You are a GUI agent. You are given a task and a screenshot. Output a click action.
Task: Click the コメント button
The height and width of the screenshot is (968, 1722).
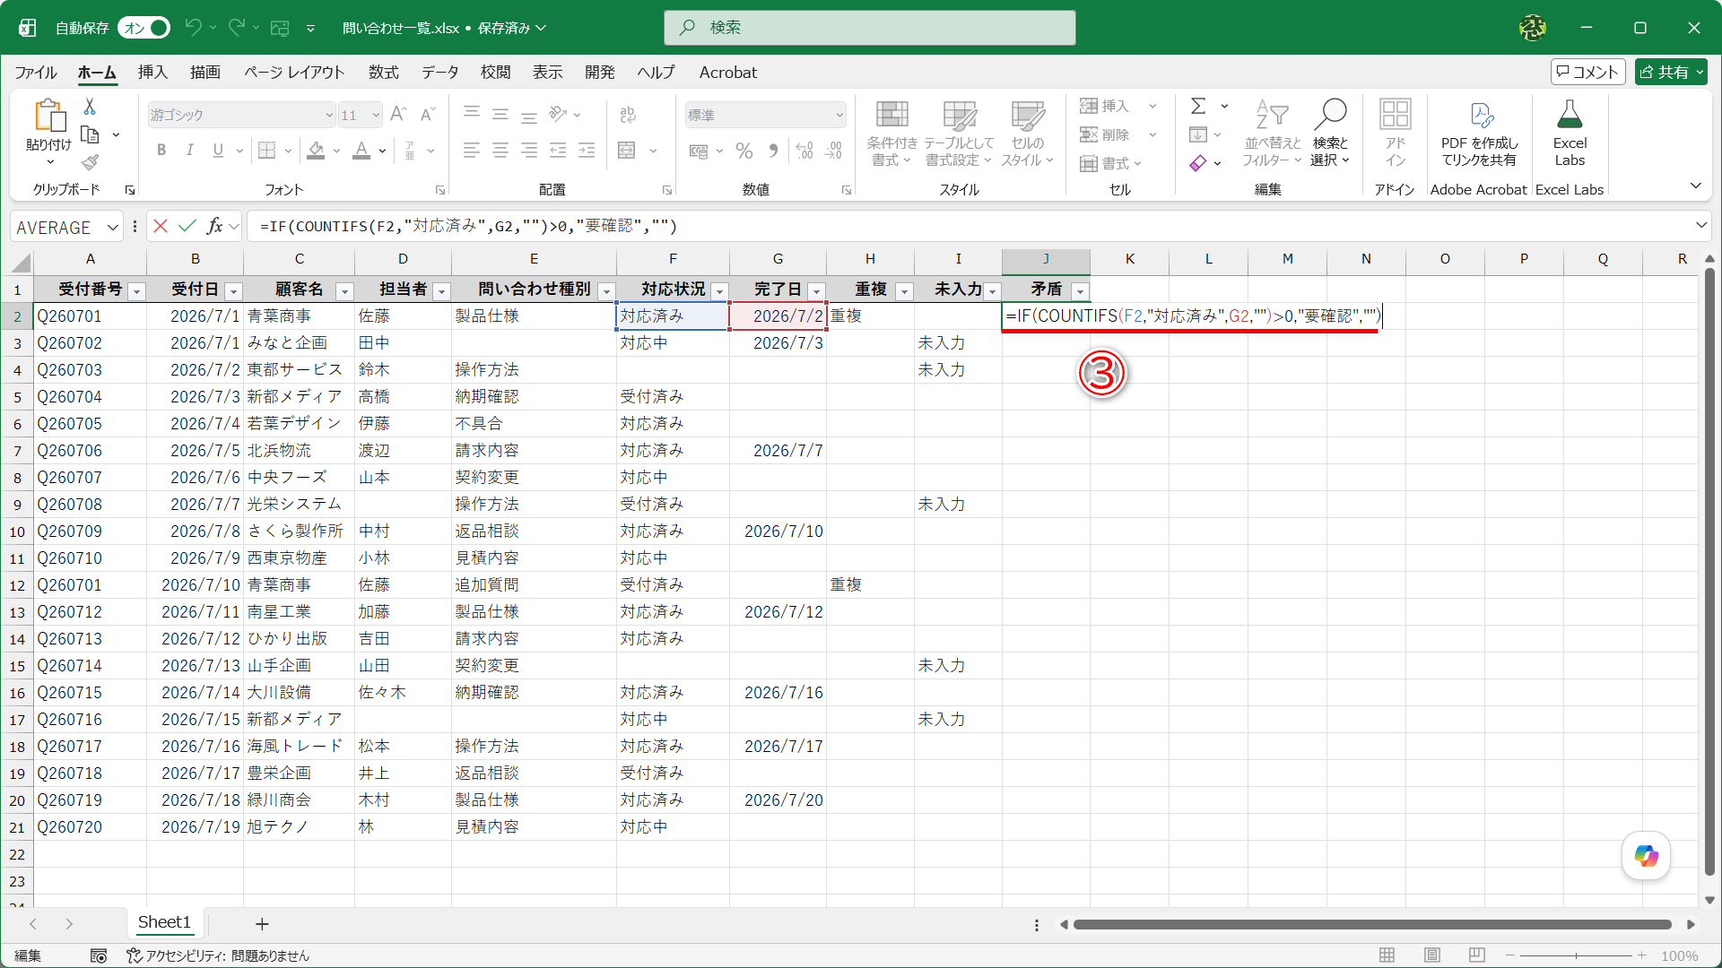tap(1588, 72)
